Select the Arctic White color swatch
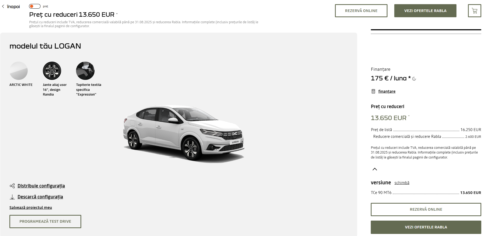The height and width of the screenshot is (236, 492). click(19, 71)
